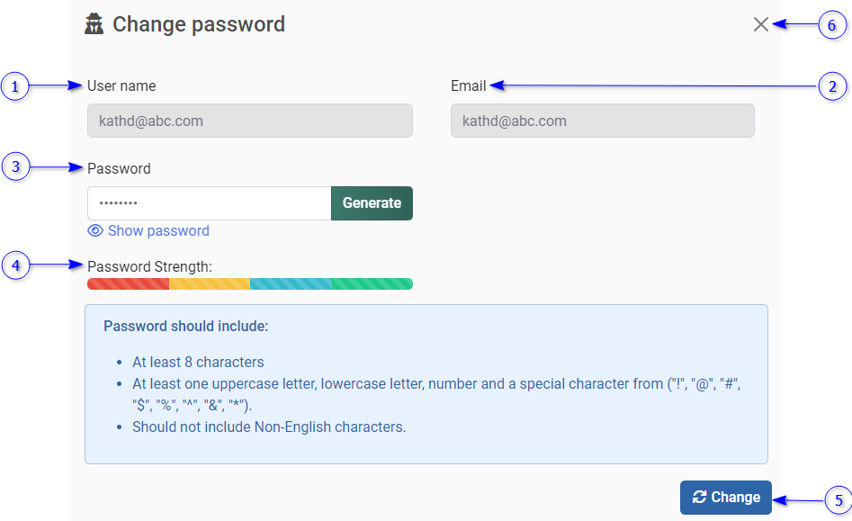This screenshot has height=521, width=852.
Task: Click the yellow segment of strength bar
Action: [x=210, y=284]
